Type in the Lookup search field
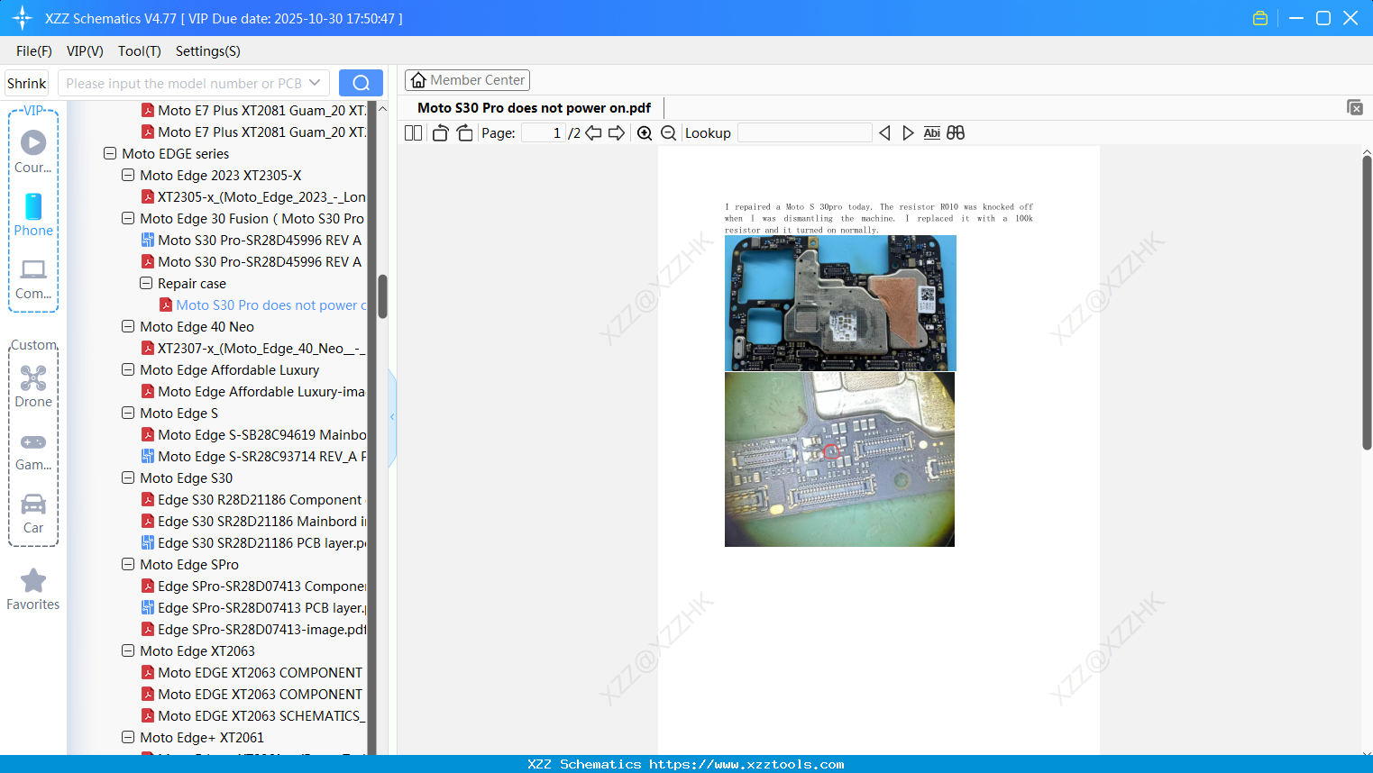The image size is (1373, 773). [x=803, y=132]
